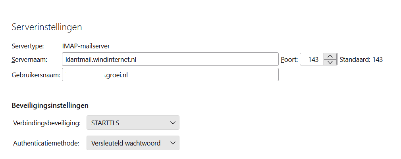Click the chevron beside Versleuteld wachtwoord
This screenshot has width=401, height=159.
173,143
